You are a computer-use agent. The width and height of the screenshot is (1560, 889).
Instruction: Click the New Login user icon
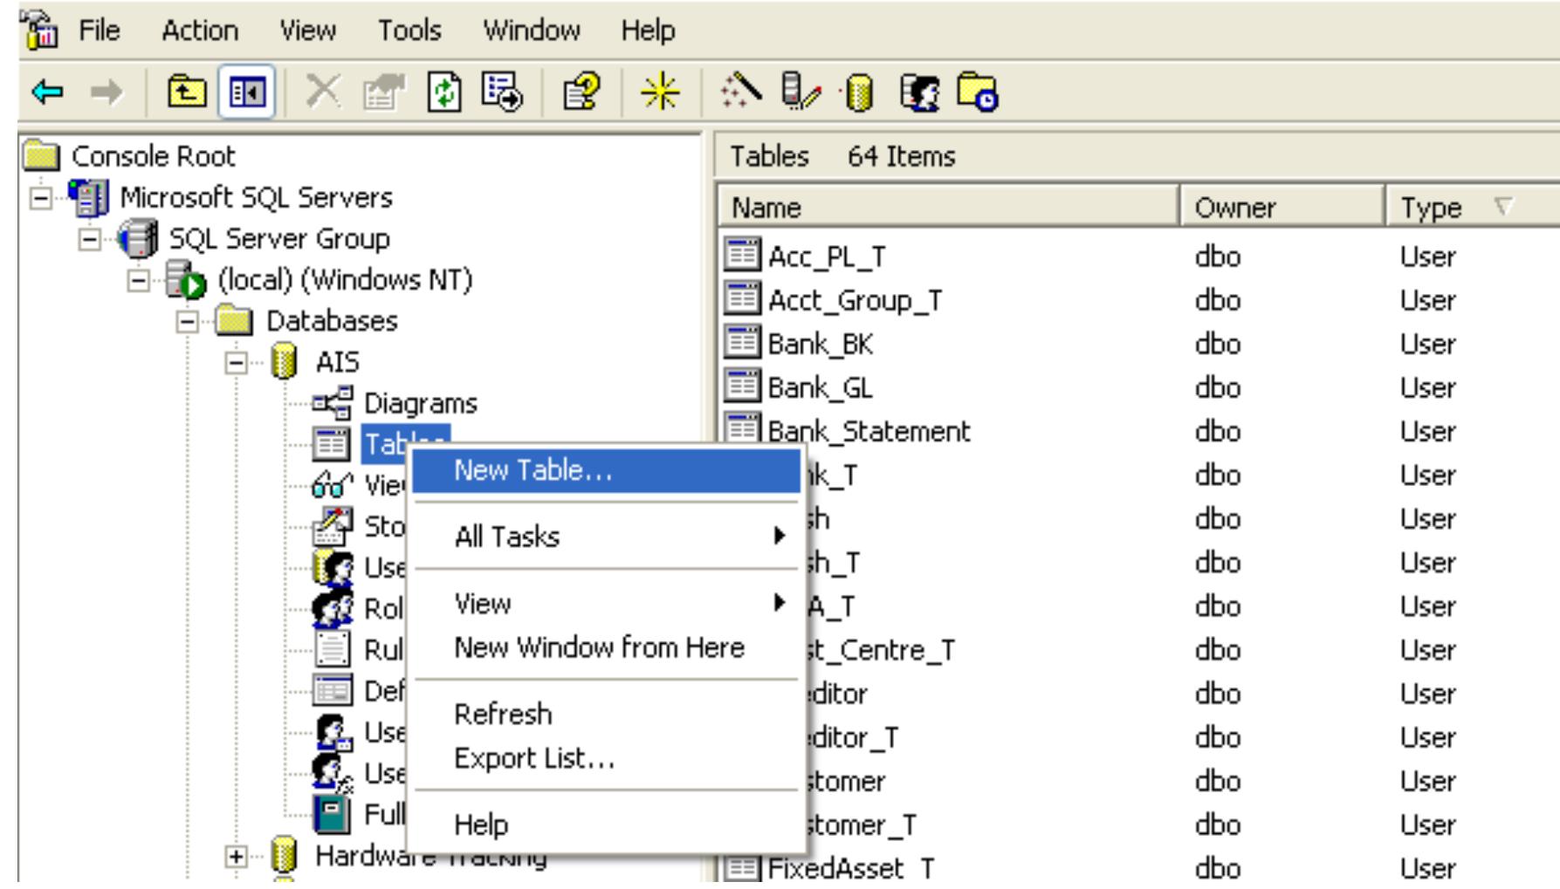(919, 92)
